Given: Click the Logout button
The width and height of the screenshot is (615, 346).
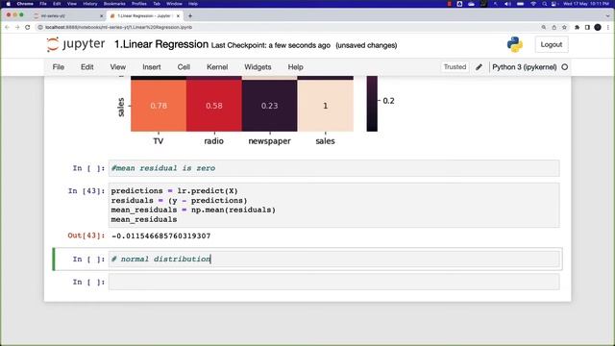Looking at the screenshot, I should pos(551,45).
